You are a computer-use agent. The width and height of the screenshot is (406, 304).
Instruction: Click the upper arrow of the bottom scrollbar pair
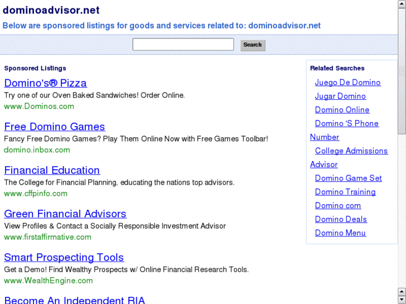402,292
